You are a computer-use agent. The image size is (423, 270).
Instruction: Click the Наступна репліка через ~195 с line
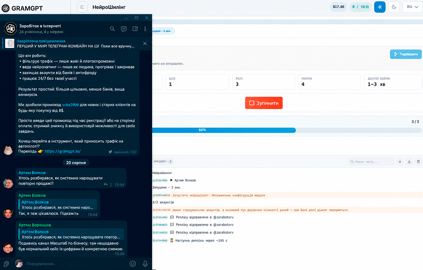(190, 240)
